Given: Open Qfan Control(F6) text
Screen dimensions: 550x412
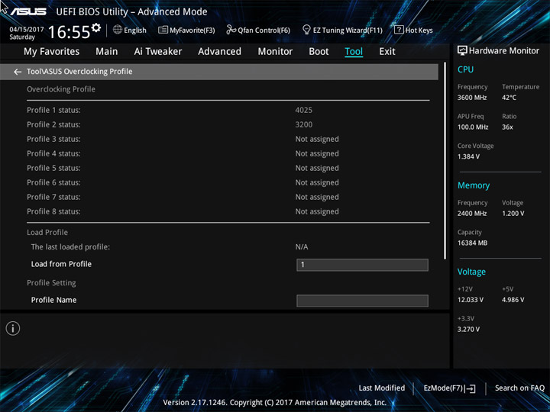Looking at the screenshot, I should coord(264,30).
